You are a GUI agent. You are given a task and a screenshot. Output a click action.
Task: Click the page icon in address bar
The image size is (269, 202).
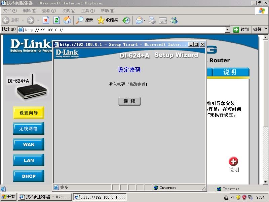21,30
